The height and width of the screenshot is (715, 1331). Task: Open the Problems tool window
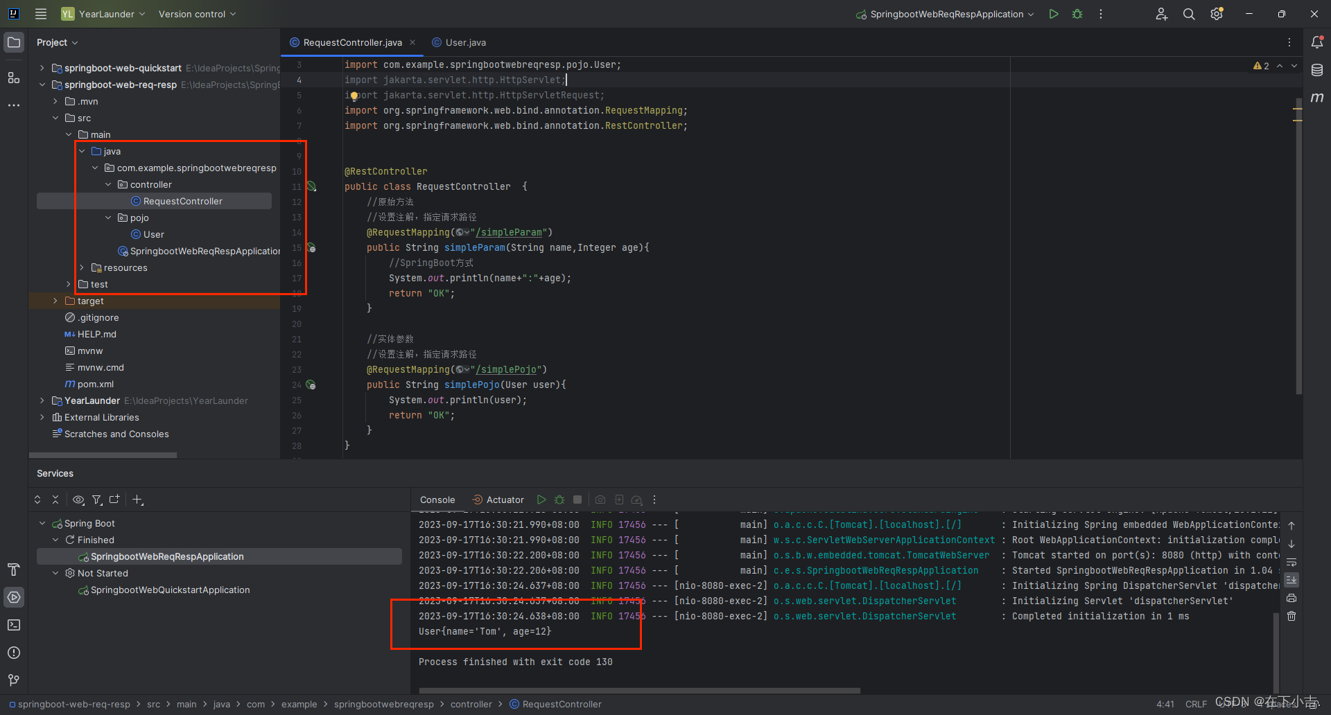(14, 653)
